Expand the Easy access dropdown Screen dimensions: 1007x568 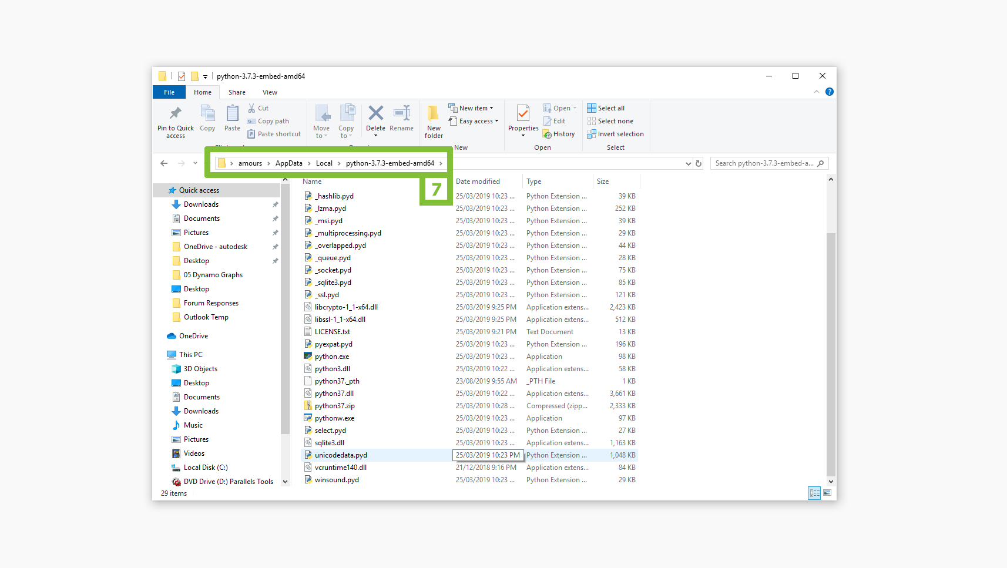pos(474,121)
